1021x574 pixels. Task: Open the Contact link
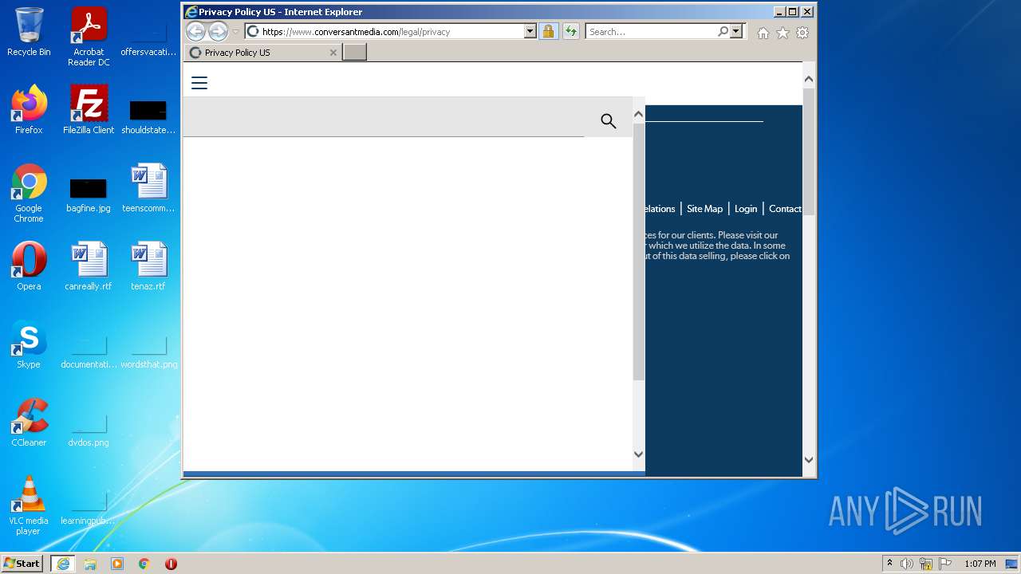pos(785,209)
